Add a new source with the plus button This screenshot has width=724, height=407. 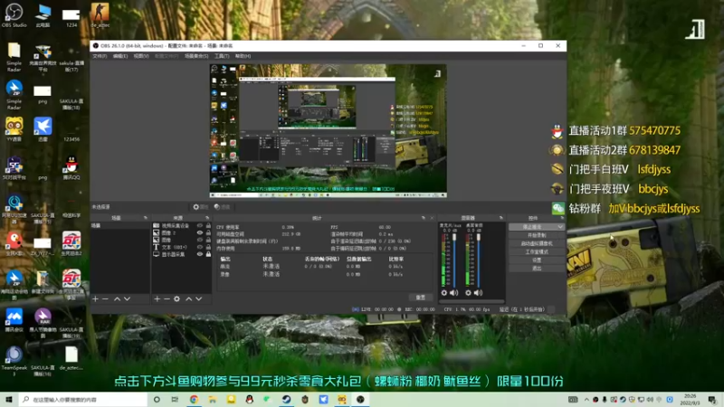pos(157,299)
